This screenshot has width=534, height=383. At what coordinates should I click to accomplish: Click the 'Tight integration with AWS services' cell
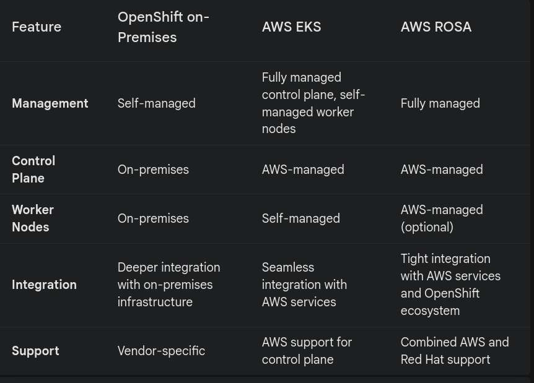coord(450,285)
